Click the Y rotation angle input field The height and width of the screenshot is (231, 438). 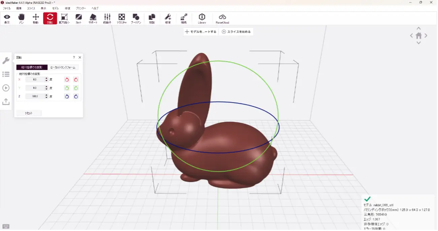(35, 88)
